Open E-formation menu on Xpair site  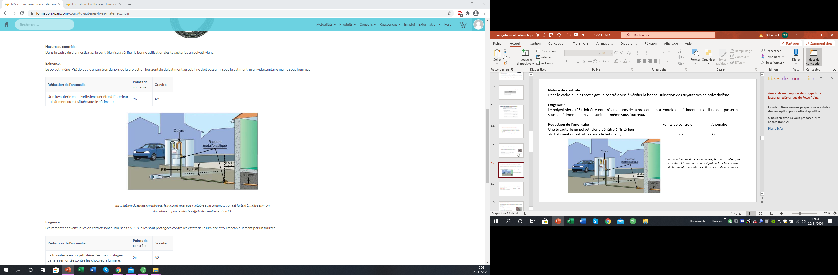(x=429, y=25)
